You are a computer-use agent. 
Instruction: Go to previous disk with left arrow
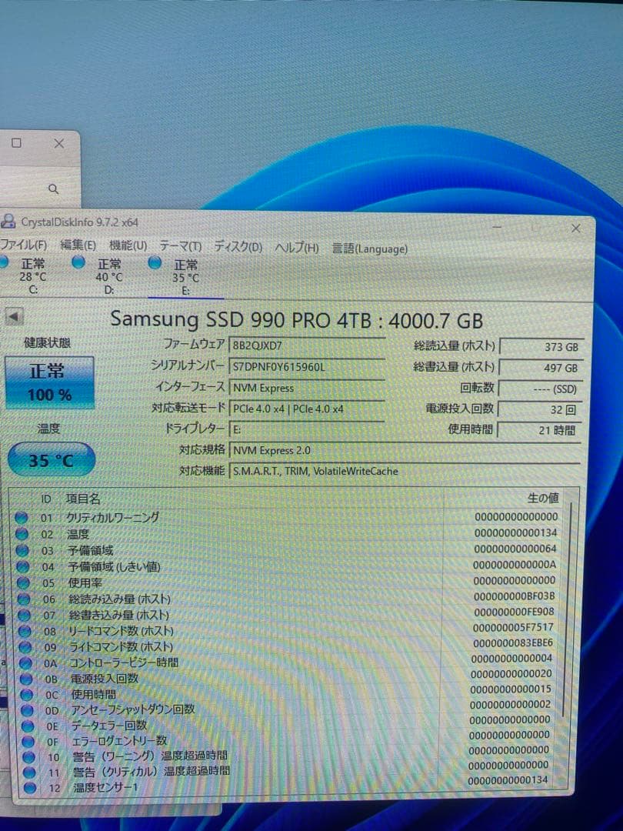tap(14, 317)
